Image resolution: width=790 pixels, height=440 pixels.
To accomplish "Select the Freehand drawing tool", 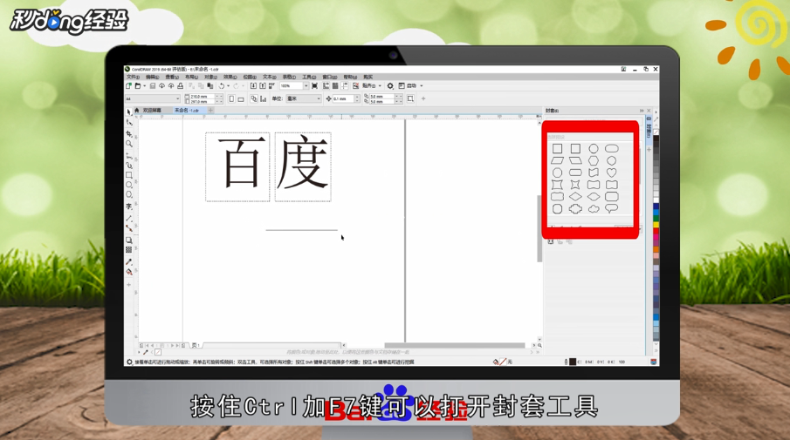I will pyautogui.click(x=129, y=155).
